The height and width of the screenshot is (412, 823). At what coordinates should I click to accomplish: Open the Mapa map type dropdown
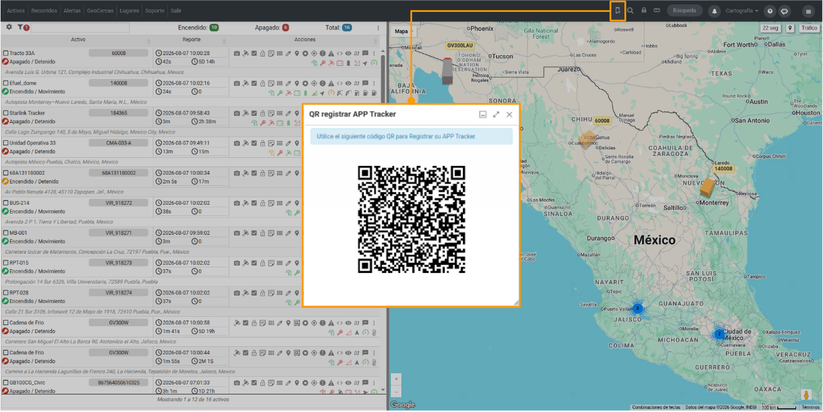pos(403,31)
